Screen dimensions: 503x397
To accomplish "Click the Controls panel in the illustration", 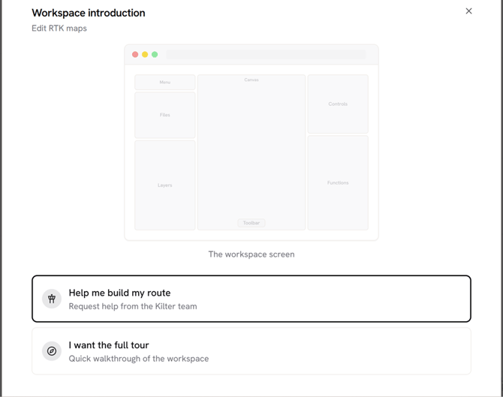I will 338,104.
